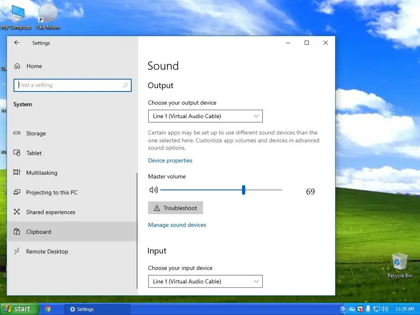Screen dimensions: 420x315
Task: Click the volume speaker tray icon
Action: tap(385, 309)
